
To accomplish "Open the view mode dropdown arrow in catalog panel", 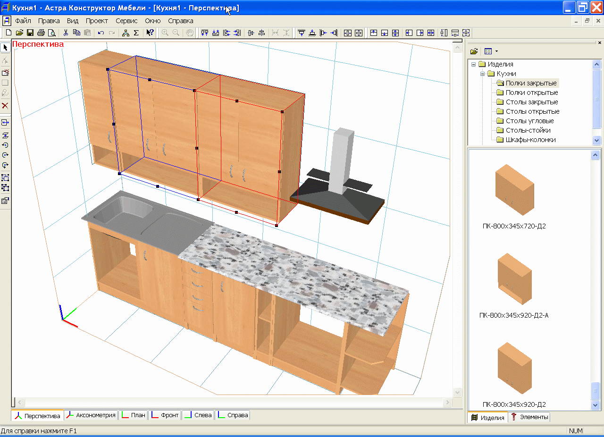I will click(496, 51).
